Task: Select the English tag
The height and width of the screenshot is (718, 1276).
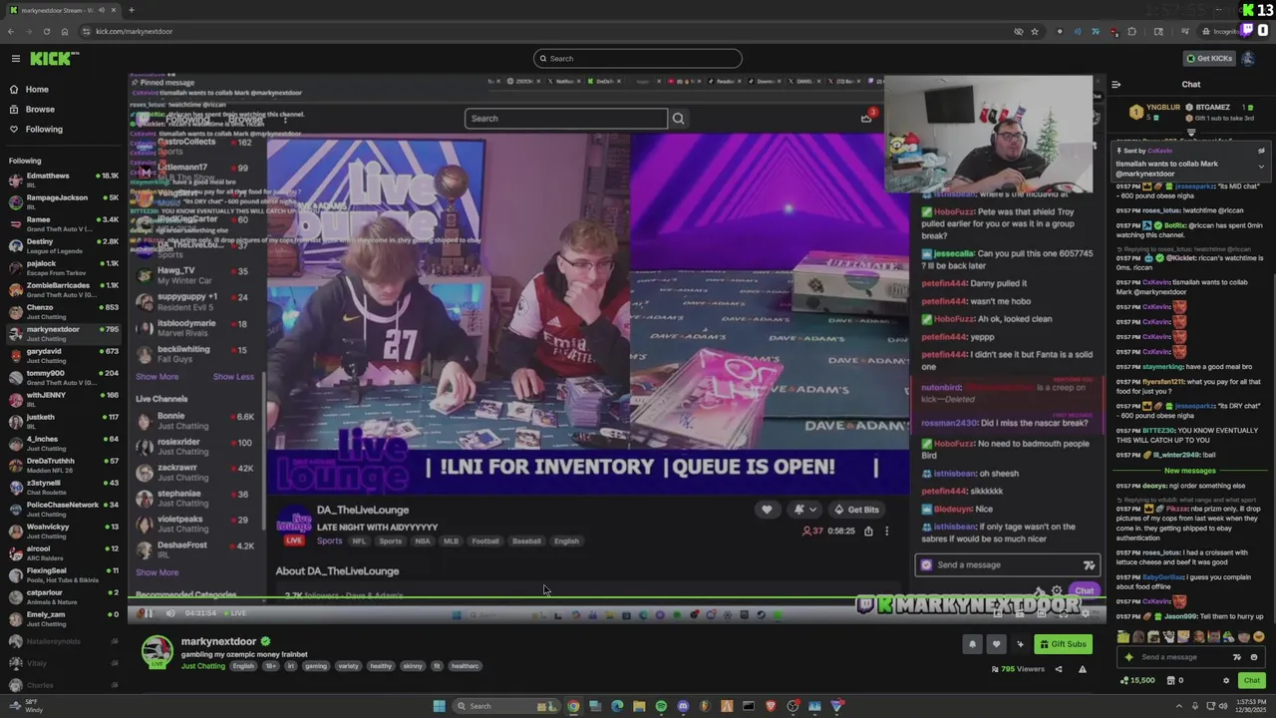Action: click(243, 666)
